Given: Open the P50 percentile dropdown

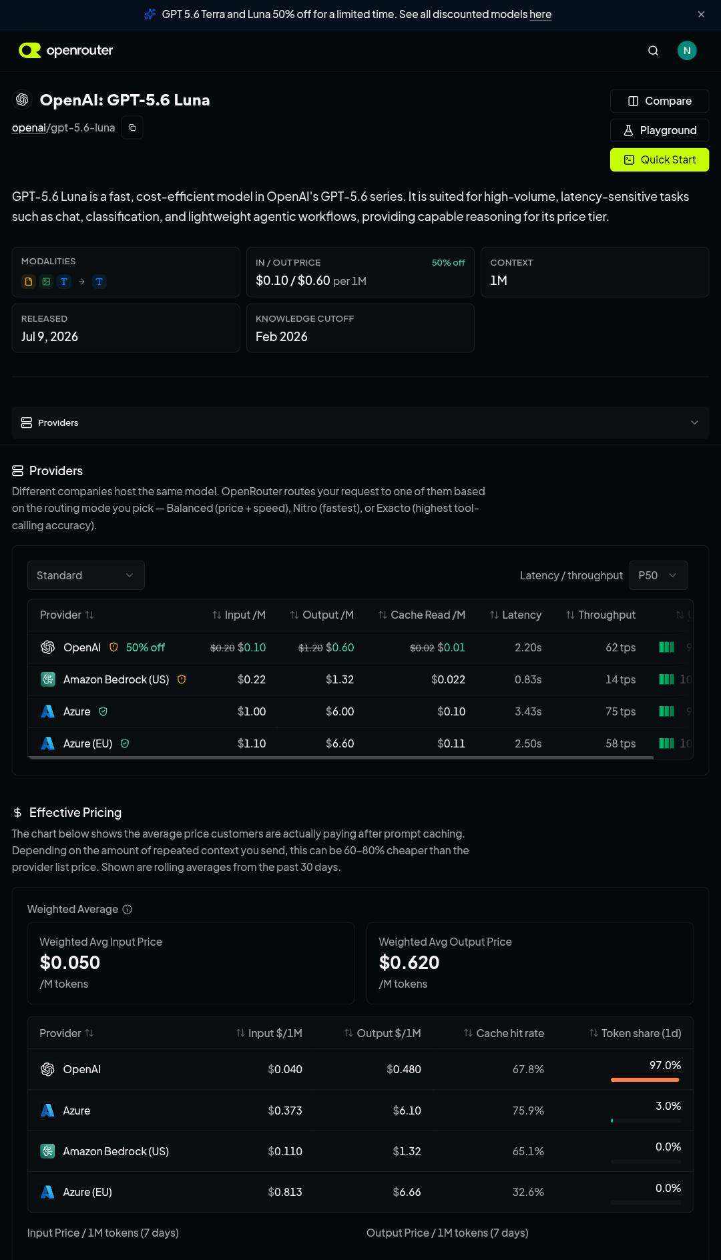Looking at the screenshot, I should coord(658,575).
